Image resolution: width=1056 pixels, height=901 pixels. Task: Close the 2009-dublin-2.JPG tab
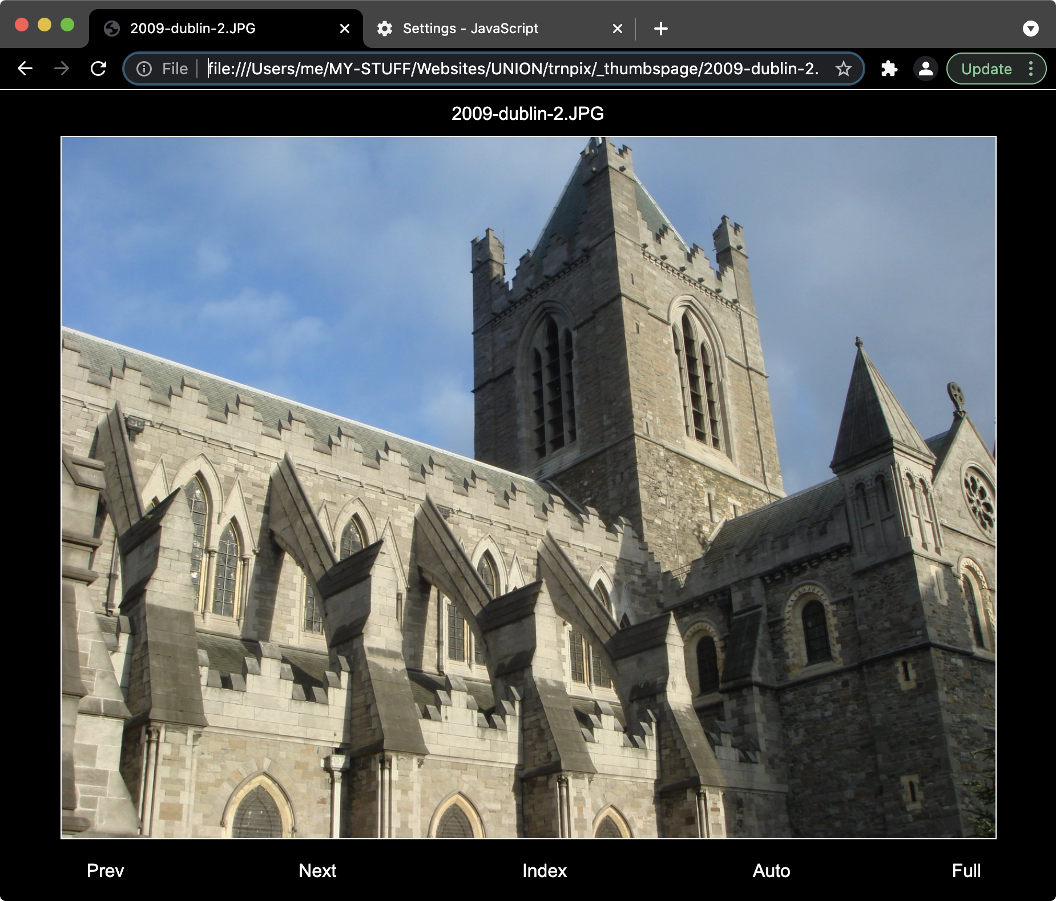tap(344, 29)
